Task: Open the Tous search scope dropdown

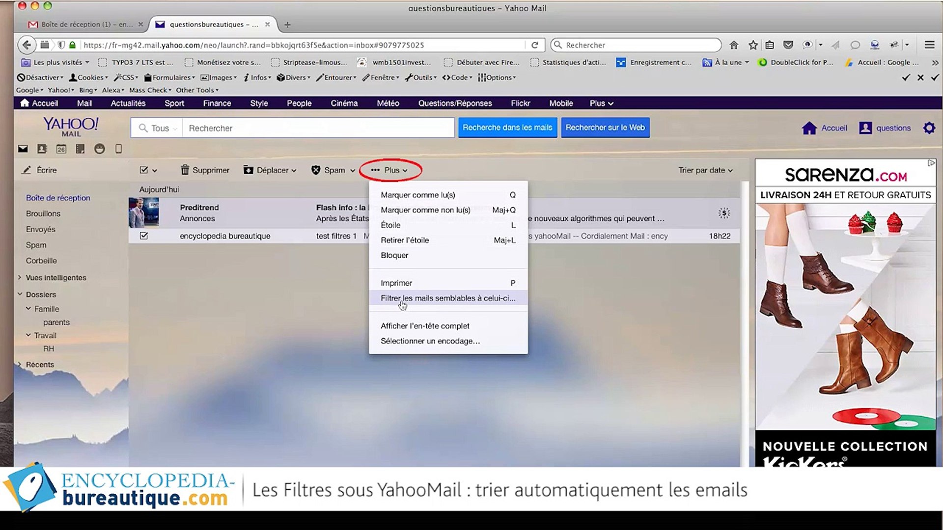Action: [158, 128]
